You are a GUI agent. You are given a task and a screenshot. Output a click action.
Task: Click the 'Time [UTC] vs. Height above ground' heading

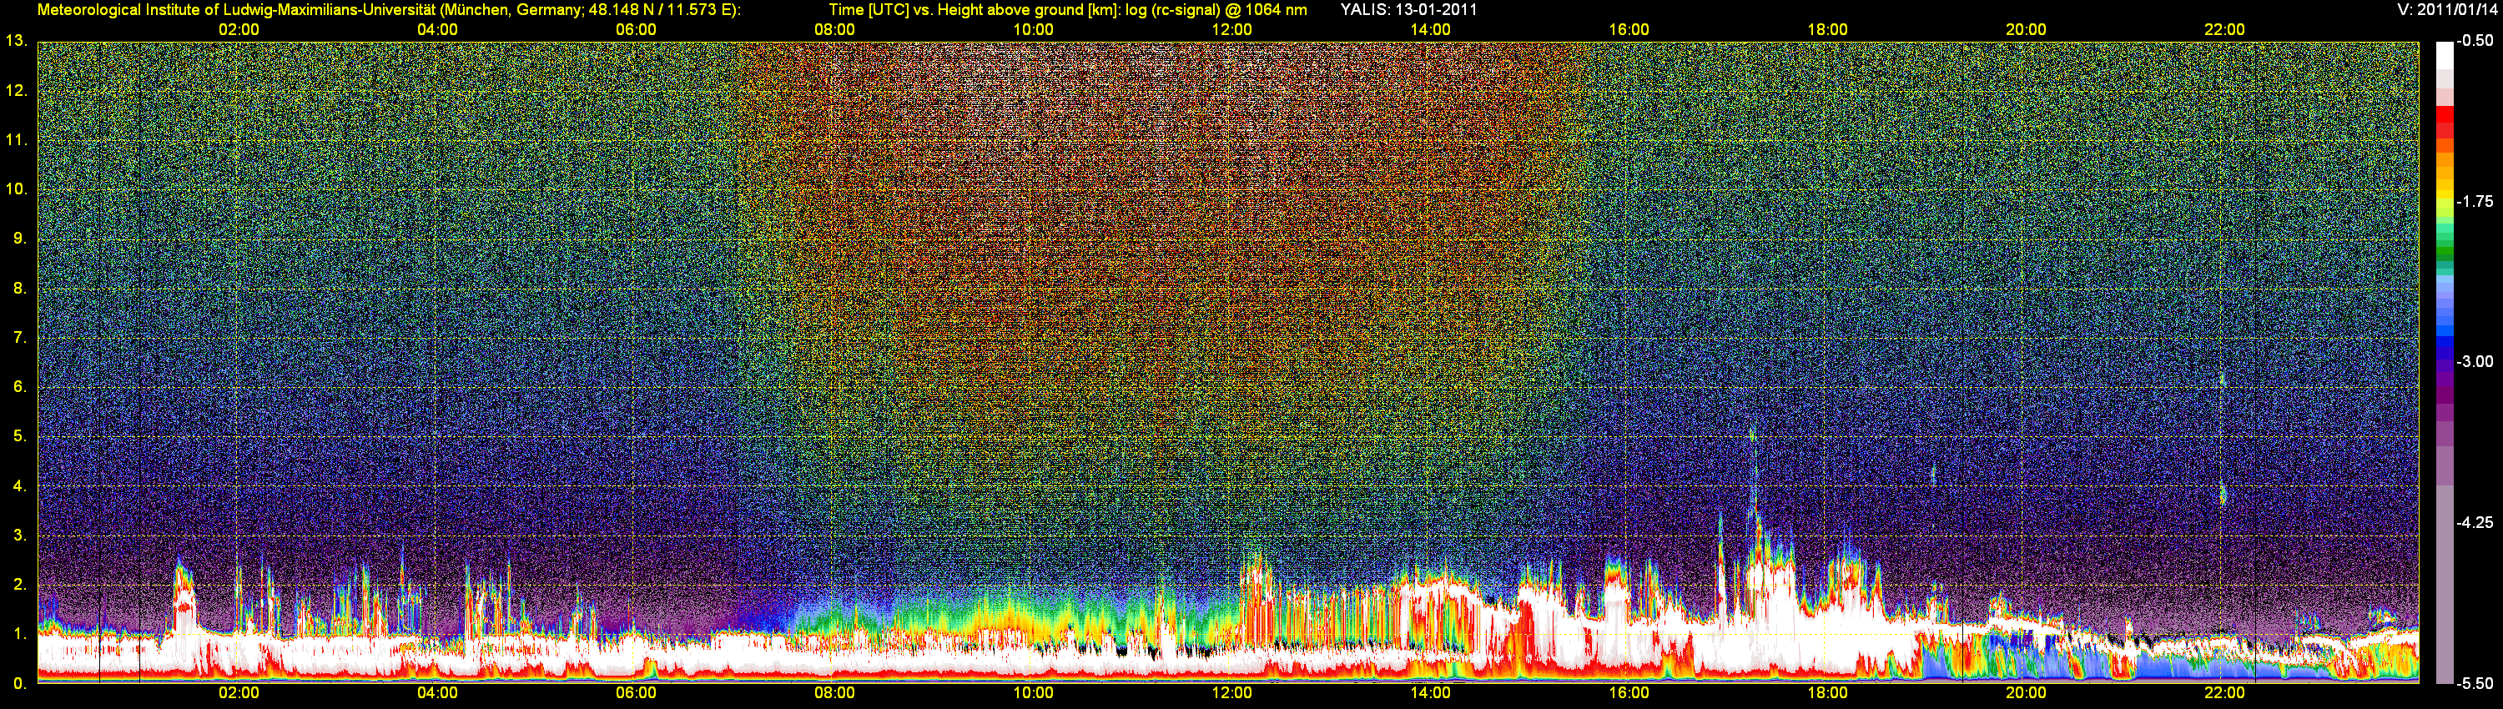click(x=1068, y=10)
